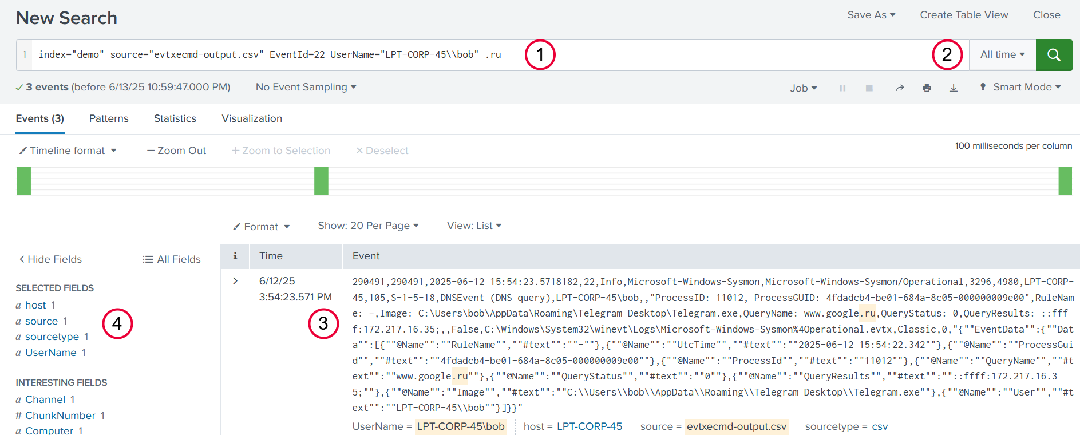The width and height of the screenshot is (1080, 435).
Task: Open the event info column header
Action: pyautogui.click(x=235, y=256)
